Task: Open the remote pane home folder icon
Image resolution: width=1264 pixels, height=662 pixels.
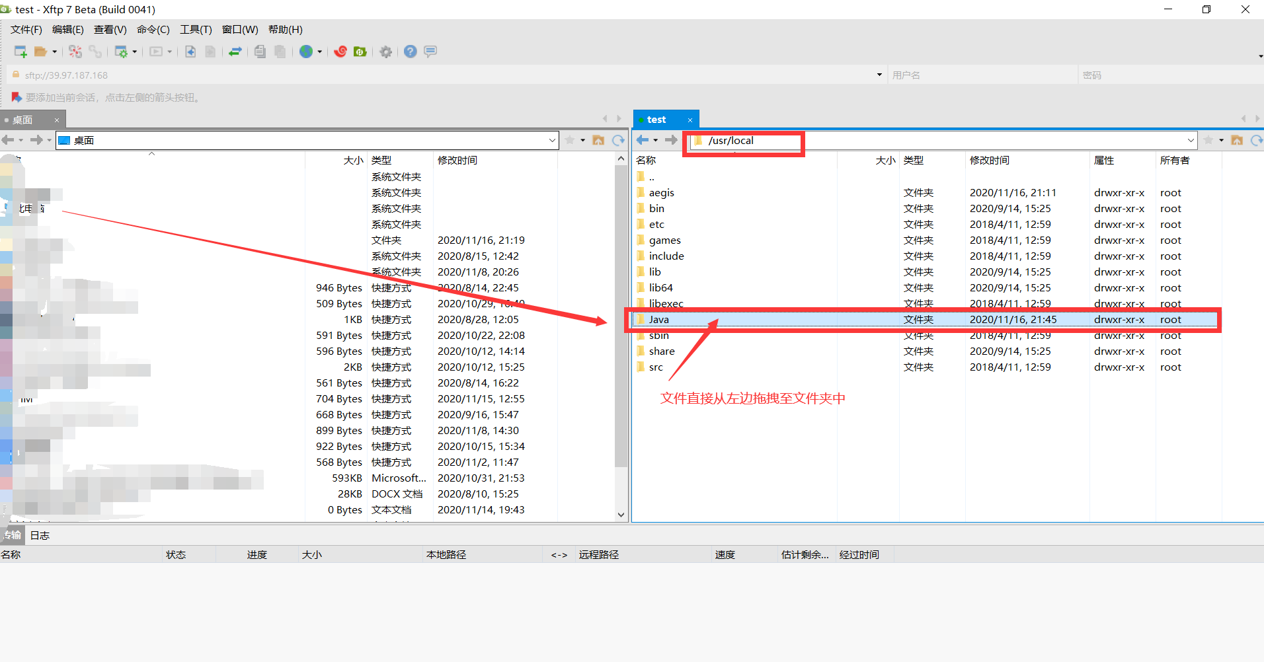Action: (x=1237, y=140)
